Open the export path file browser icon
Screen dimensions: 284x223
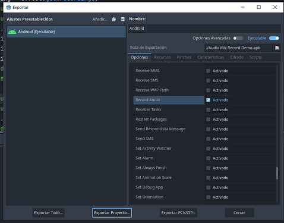click(x=277, y=48)
